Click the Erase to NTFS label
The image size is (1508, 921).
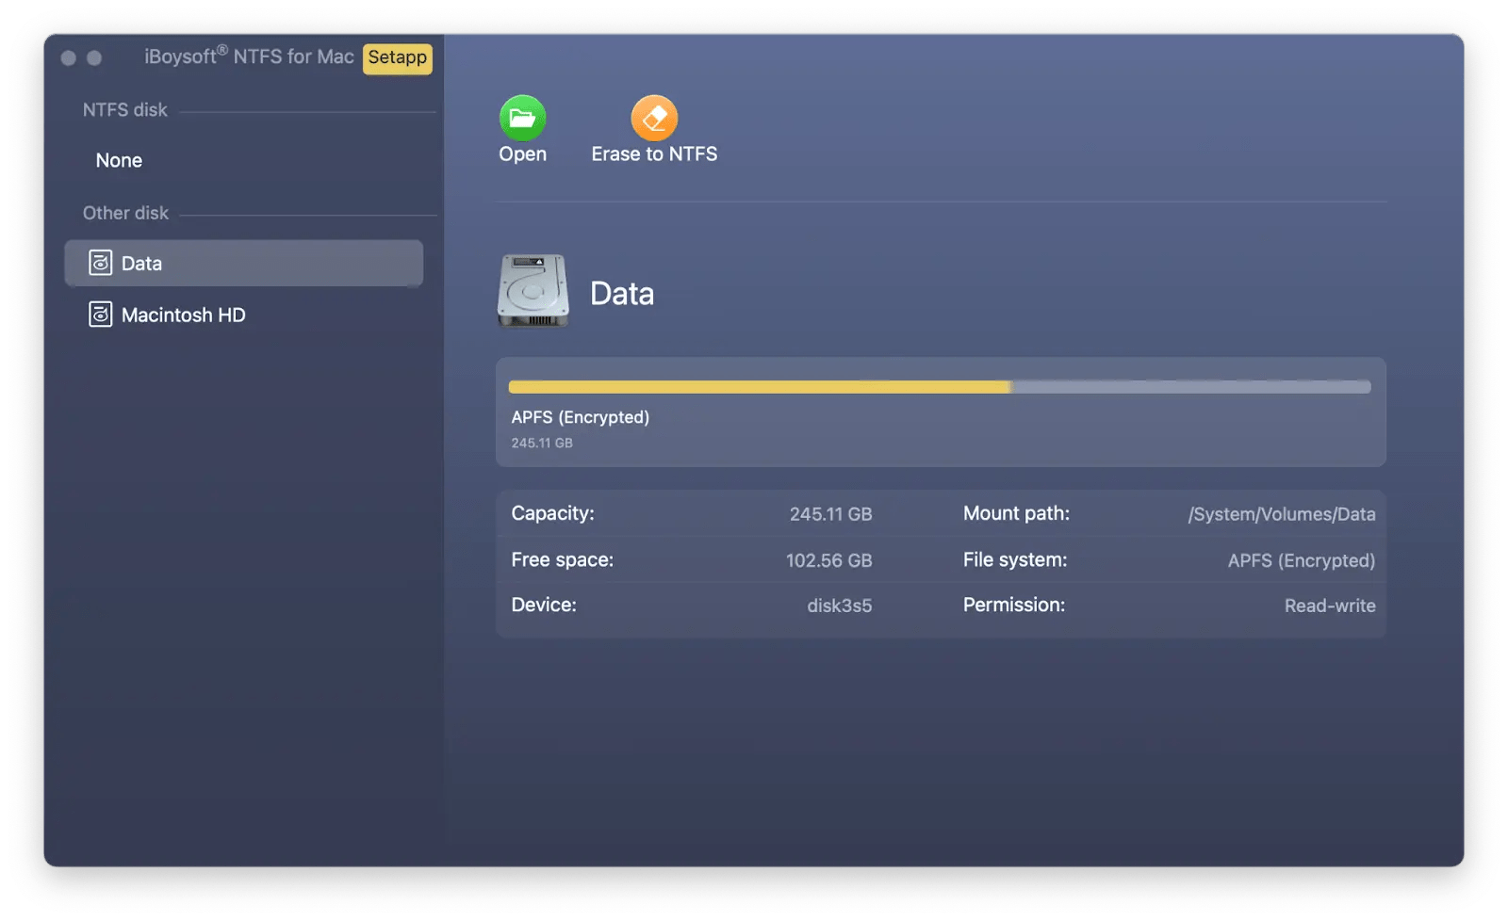pos(654,153)
